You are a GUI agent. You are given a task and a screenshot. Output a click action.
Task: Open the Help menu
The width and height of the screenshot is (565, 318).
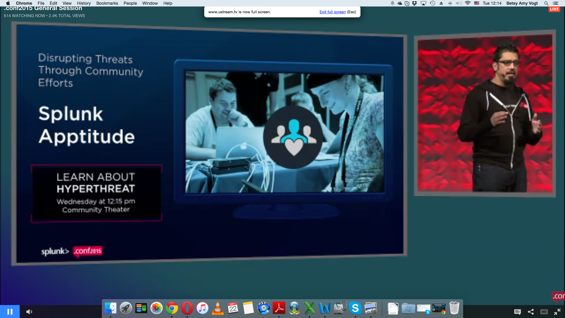click(x=168, y=3)
